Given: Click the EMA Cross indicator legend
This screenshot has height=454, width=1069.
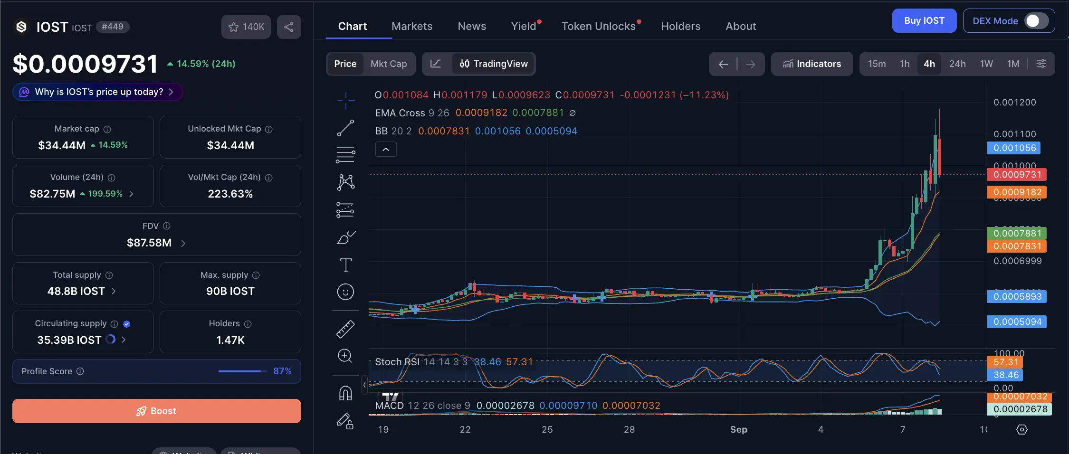Looking at the screenshot, I should point(475,113).
